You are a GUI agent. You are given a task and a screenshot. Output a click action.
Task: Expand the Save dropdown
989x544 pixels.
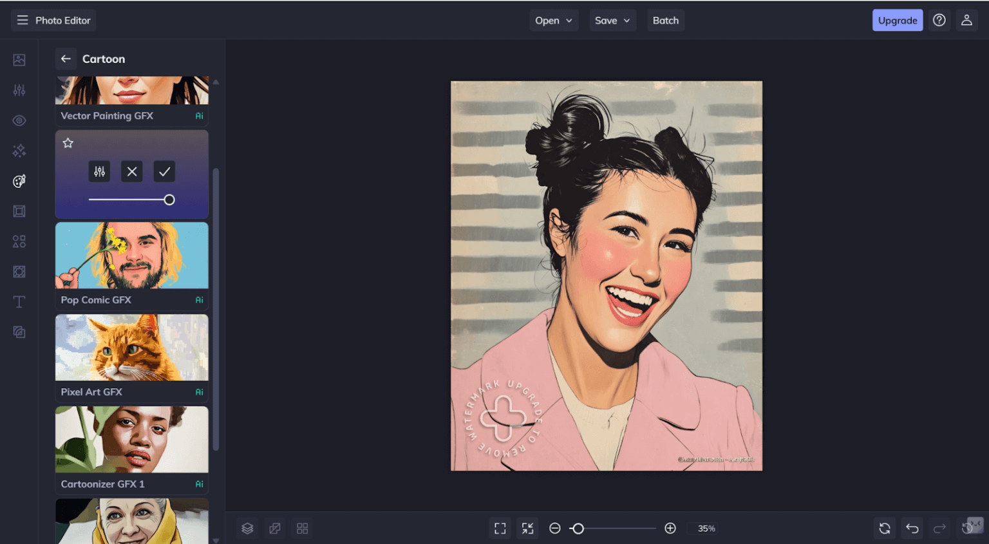coord(613,21)
